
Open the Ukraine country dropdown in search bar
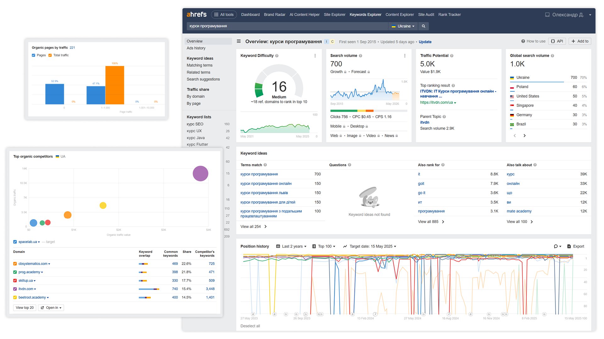(x=403, y=26)
